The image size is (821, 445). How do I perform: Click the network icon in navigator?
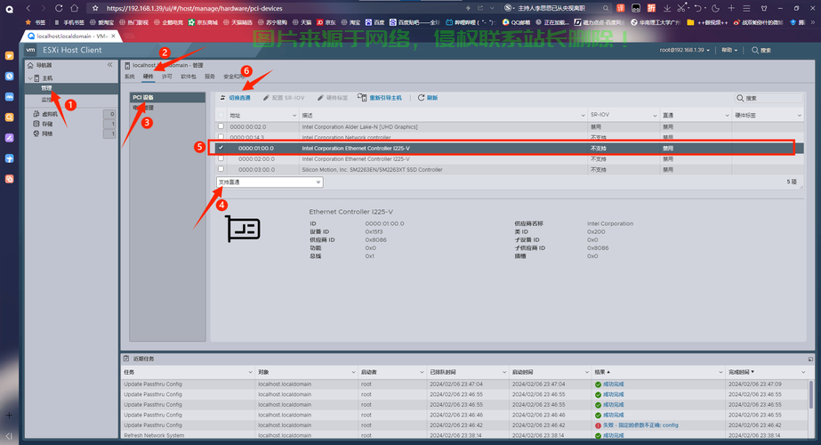[x=36, y=133]
